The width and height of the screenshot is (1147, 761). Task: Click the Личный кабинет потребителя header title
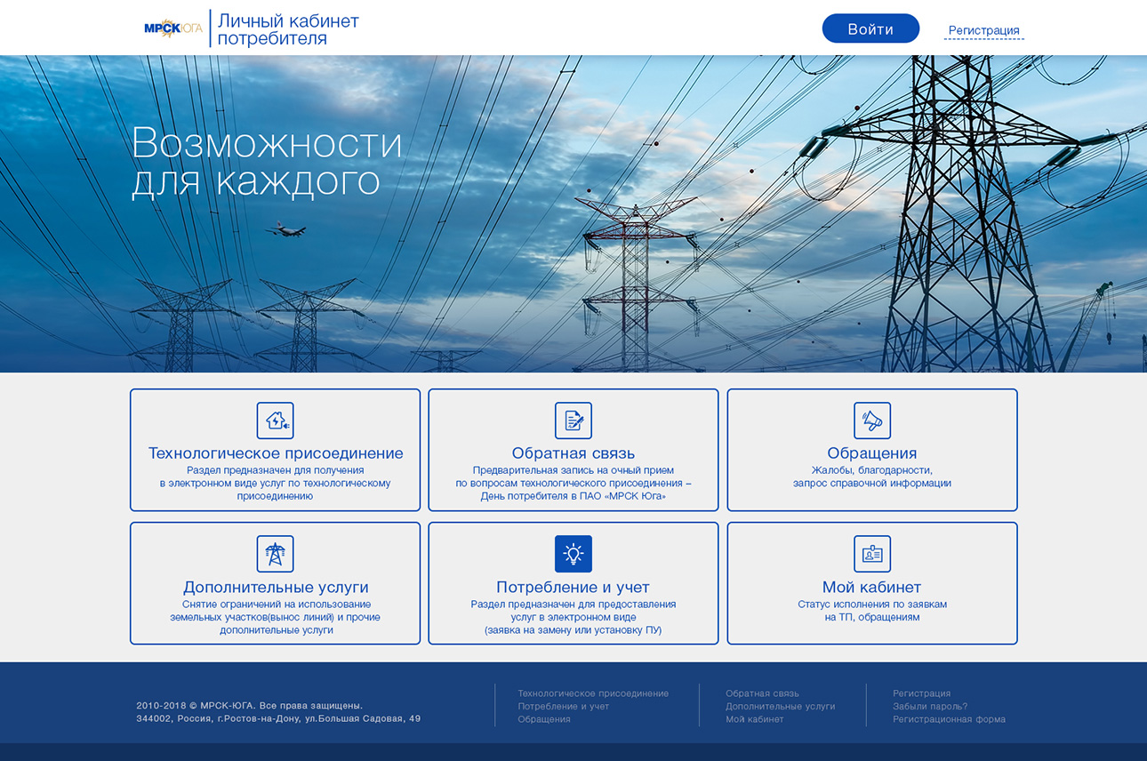coord(287,29)
